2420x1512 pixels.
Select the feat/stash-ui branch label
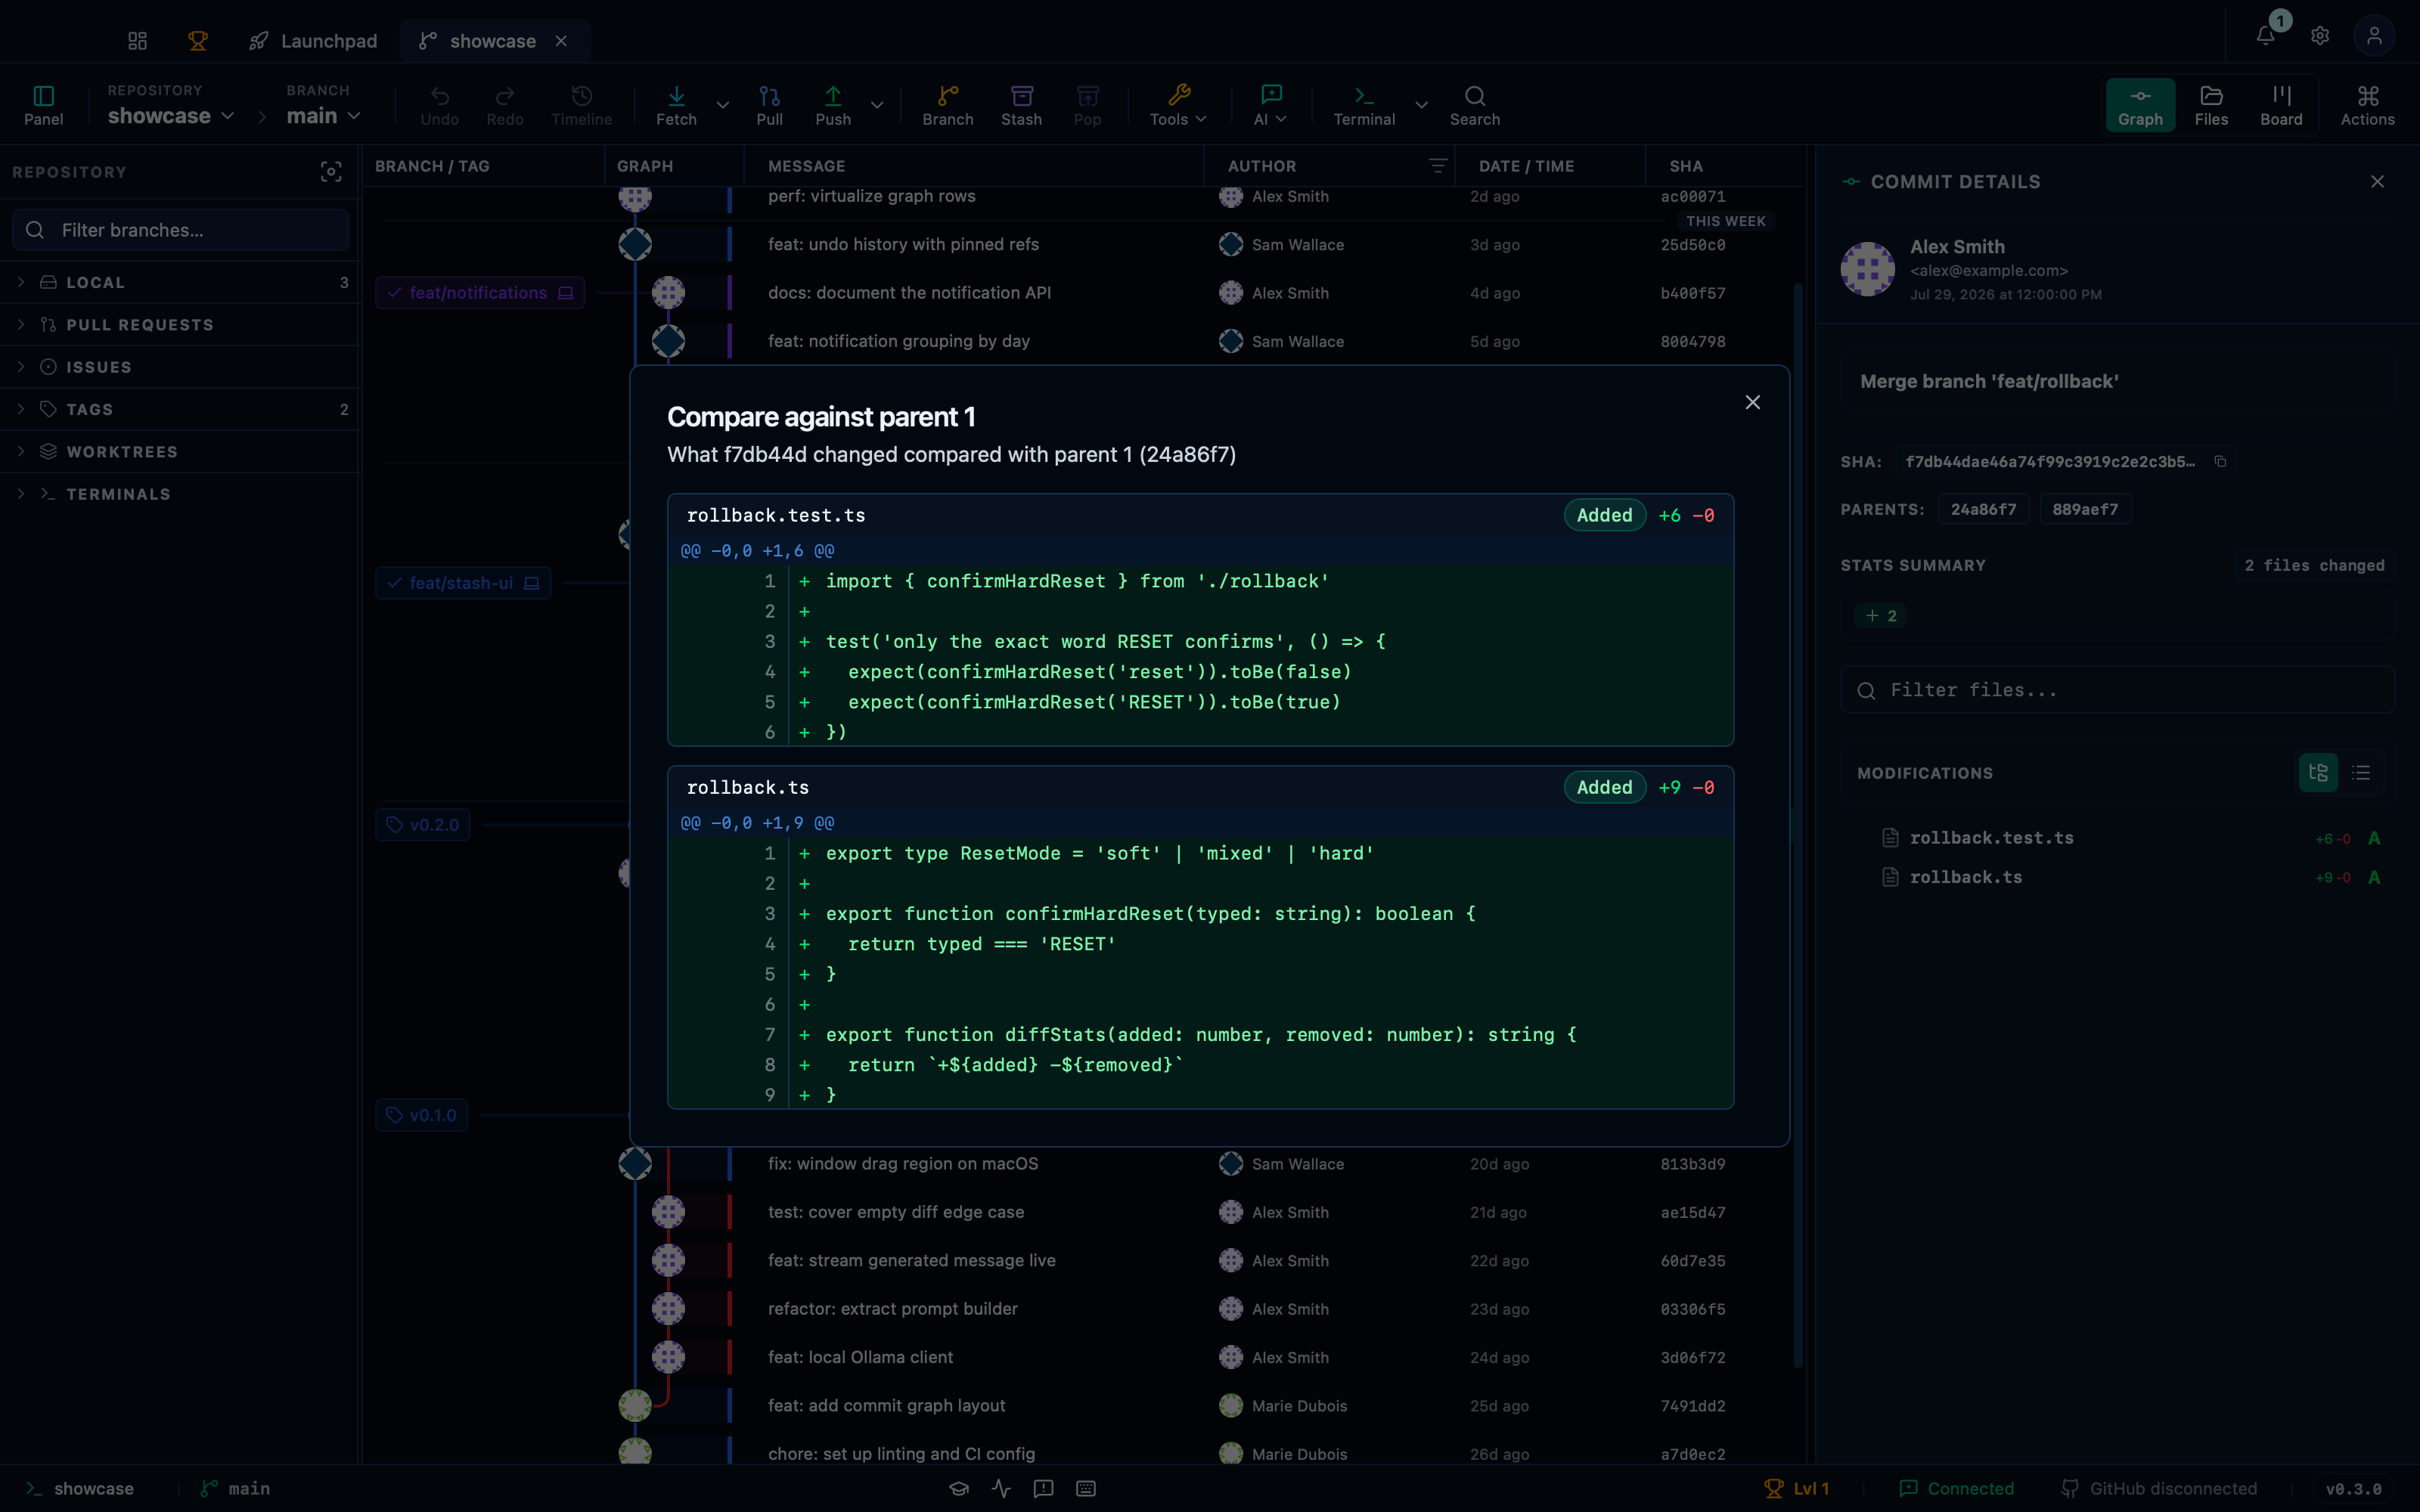click(463, 583)
